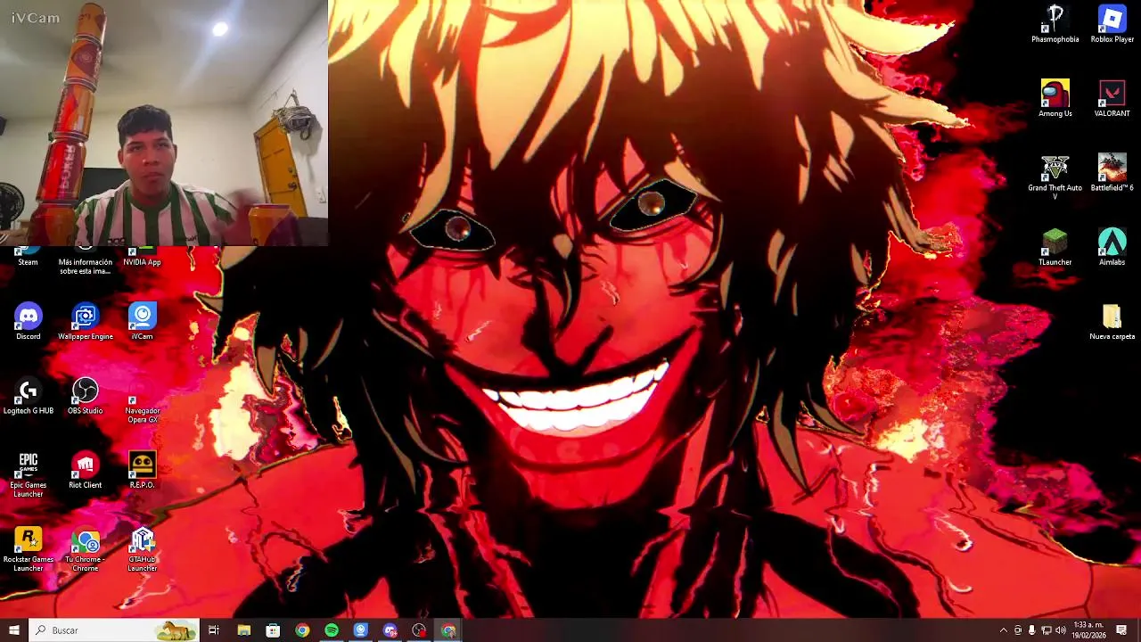Click the camera-in-use tray icon
Screen dimensions: 1141x642
click(1018, 630)
